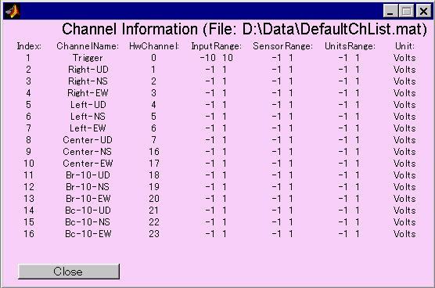Click the Unit: column header
This screenshot has height=288, width=435.
coord(404,46)
